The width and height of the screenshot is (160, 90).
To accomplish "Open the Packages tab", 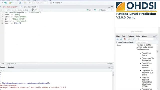I will pos(131,36).
